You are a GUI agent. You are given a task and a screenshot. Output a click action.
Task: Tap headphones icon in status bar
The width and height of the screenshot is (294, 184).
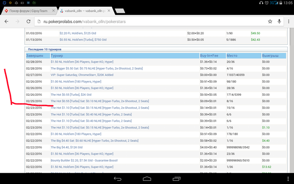261,3
